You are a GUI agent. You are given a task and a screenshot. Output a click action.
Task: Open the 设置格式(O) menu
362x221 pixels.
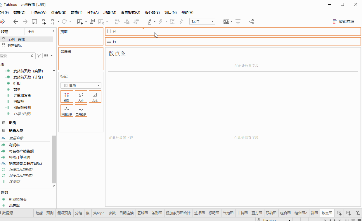[131, 13]
